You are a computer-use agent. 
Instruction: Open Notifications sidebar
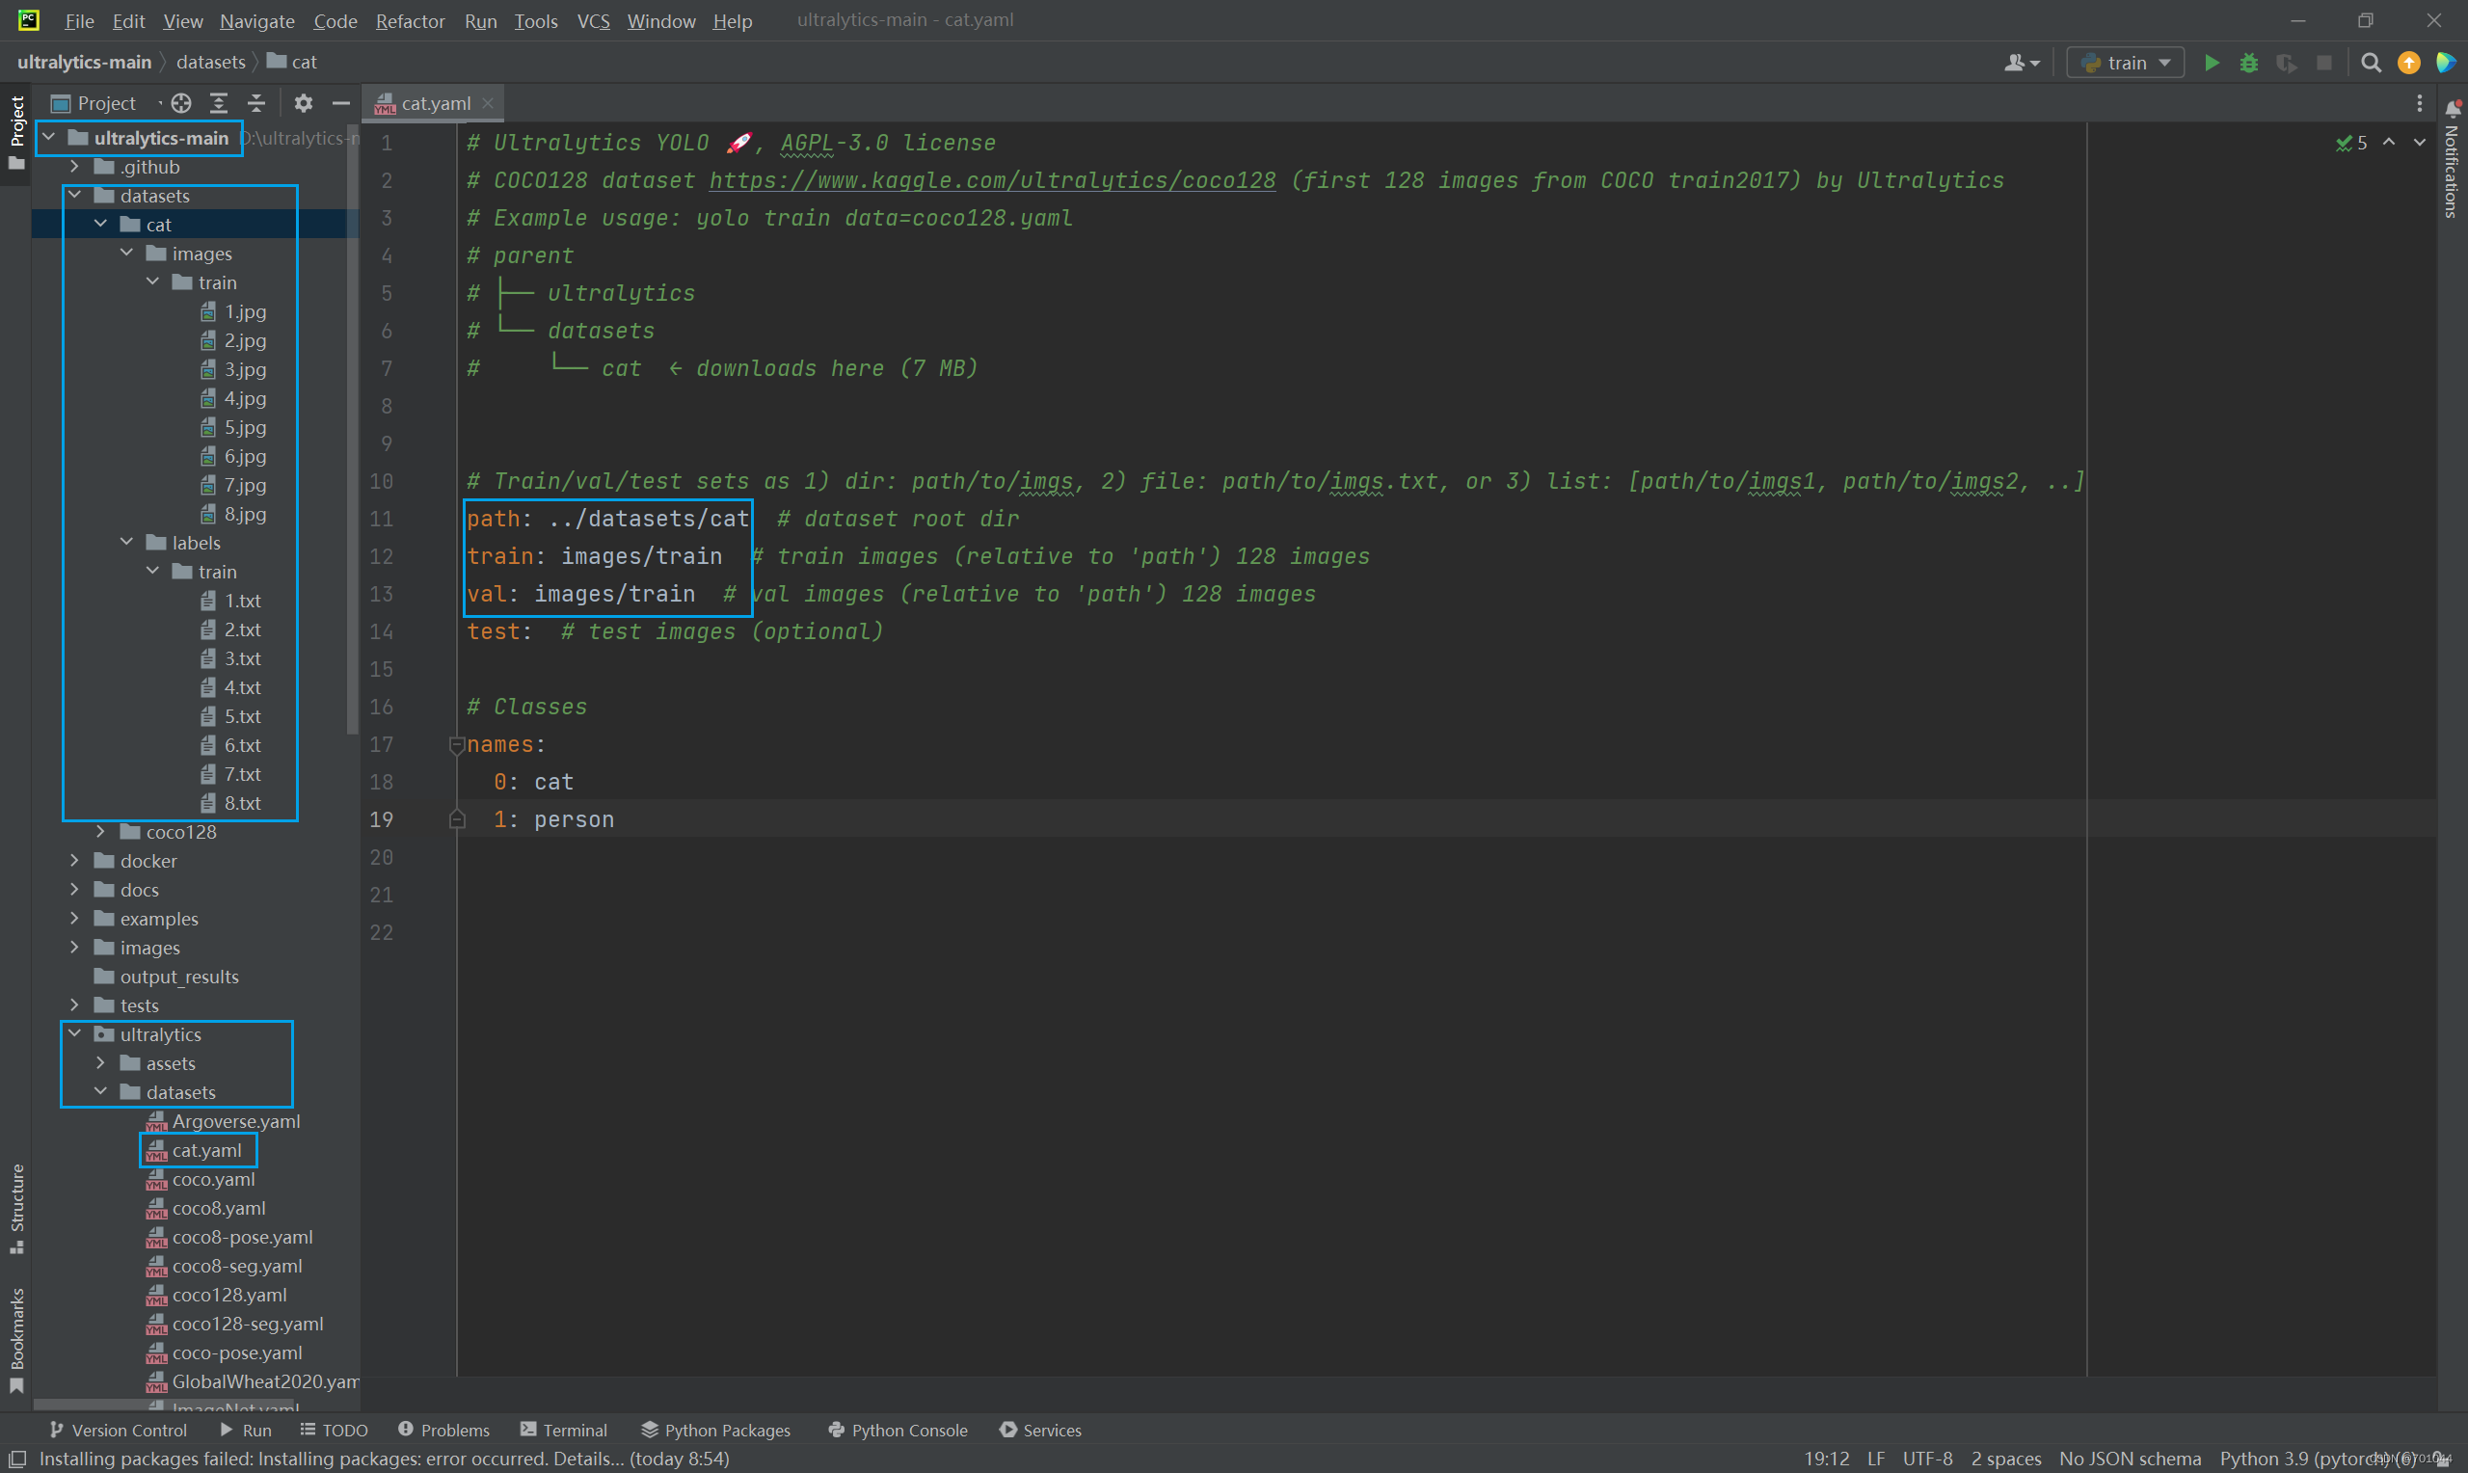[x=2453, y=159]
